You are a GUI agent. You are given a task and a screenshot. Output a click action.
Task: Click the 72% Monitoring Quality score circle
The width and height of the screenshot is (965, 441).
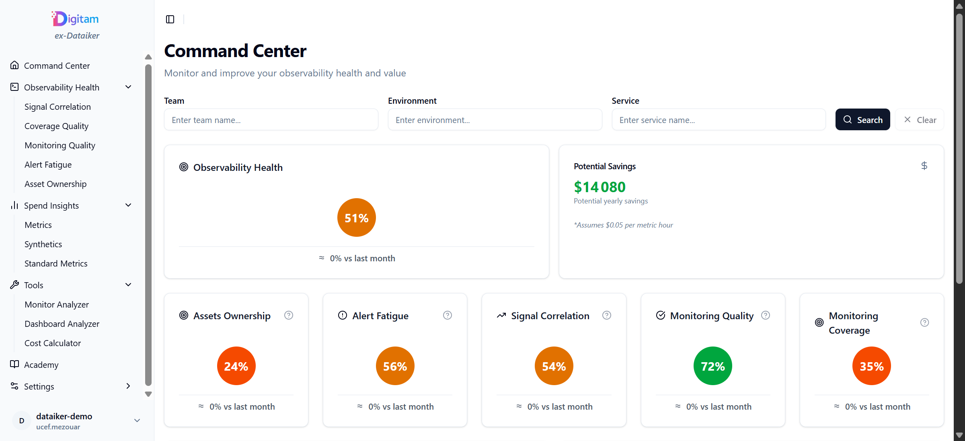712,366
